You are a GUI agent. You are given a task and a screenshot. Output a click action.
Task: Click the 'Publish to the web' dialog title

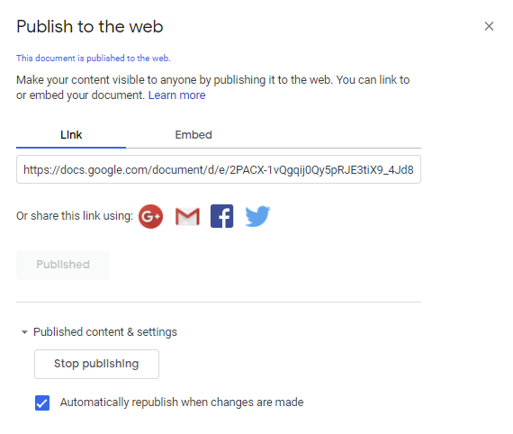point(90,26)
